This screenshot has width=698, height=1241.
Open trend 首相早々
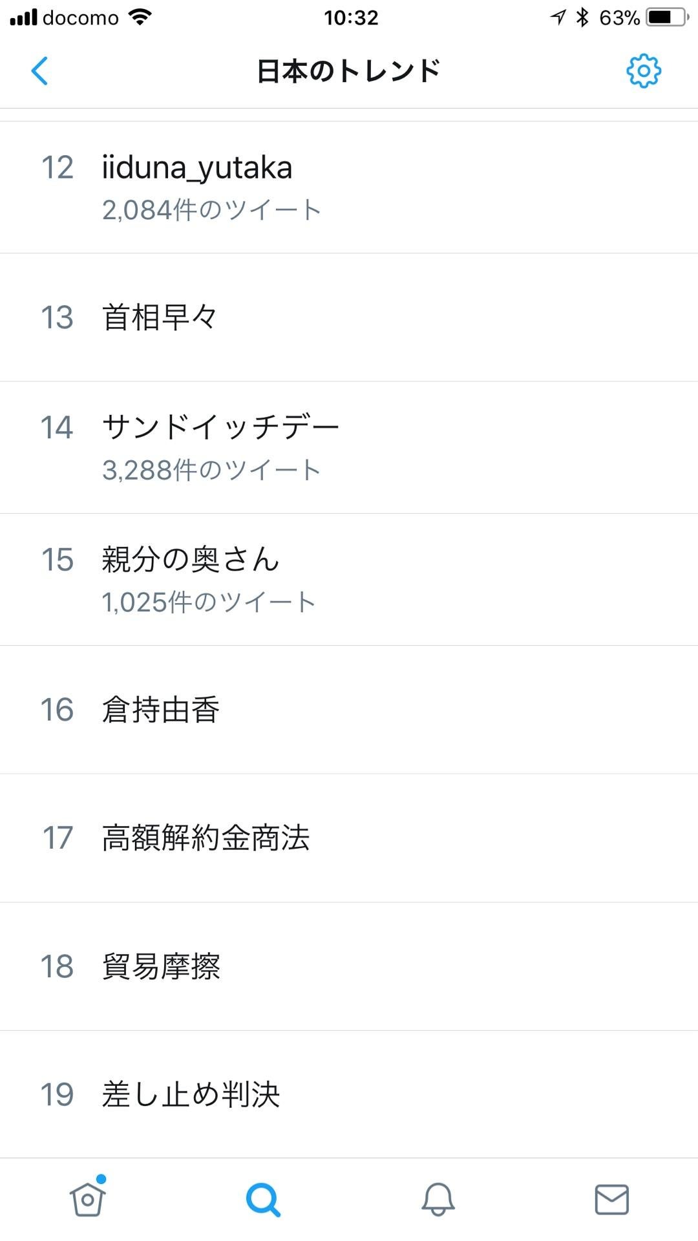pyautogui.click(x=160, y=317)
